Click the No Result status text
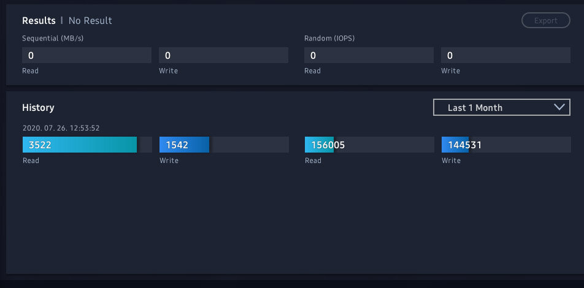 90,20
